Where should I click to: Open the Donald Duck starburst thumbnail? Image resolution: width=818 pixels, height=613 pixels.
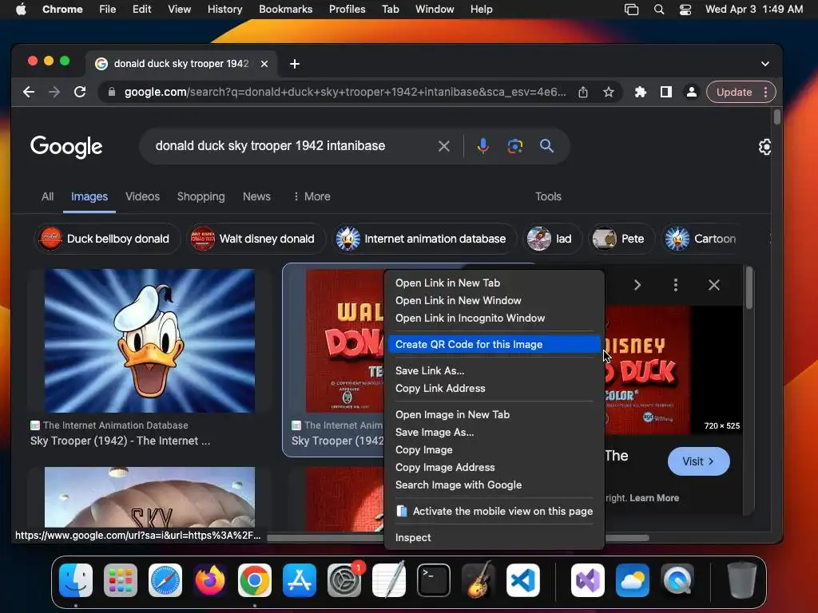(149, 341)
